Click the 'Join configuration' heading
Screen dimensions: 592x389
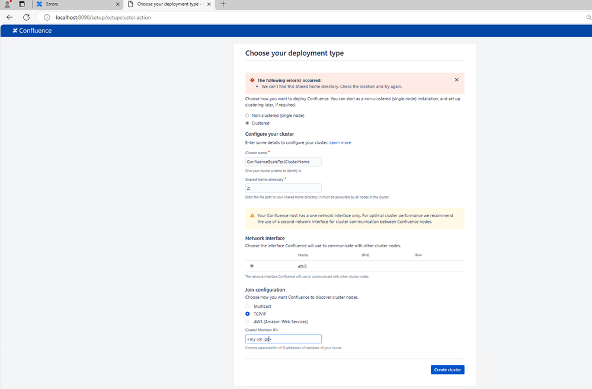[265, 289]
